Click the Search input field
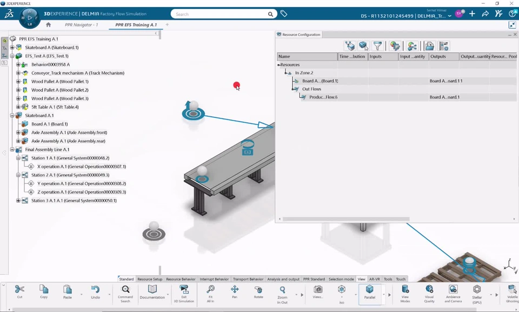Viewport: 519px width, 312px height. [x=221, y=14]
